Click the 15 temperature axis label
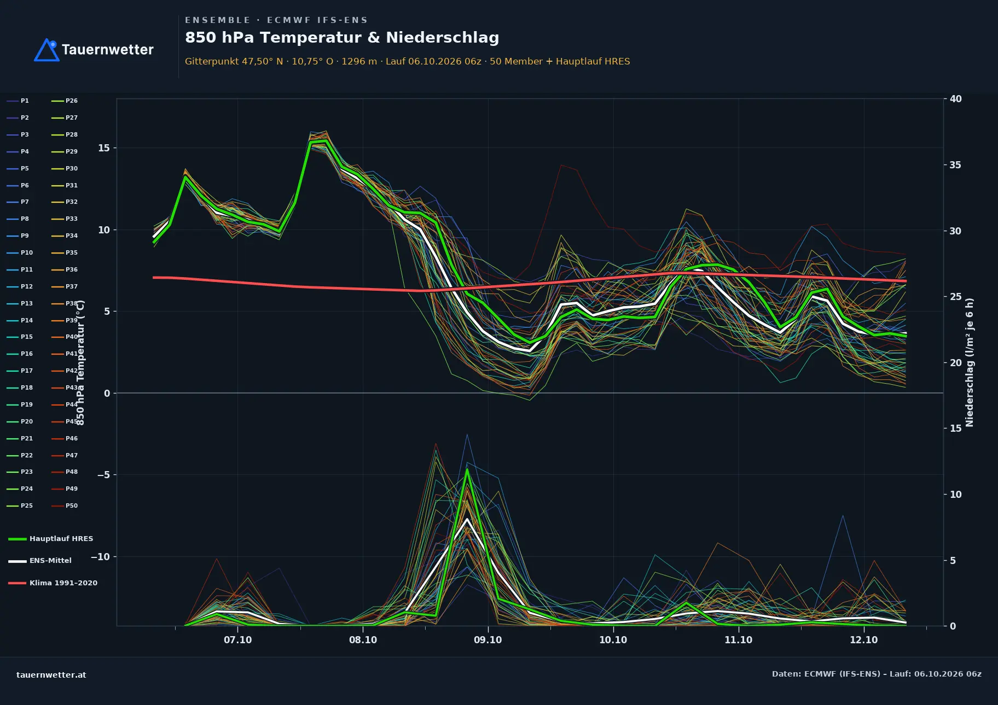 [104, 148]
